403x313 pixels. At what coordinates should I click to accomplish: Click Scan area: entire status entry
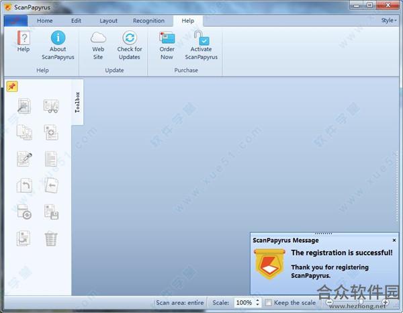click(x=180, y=303)
